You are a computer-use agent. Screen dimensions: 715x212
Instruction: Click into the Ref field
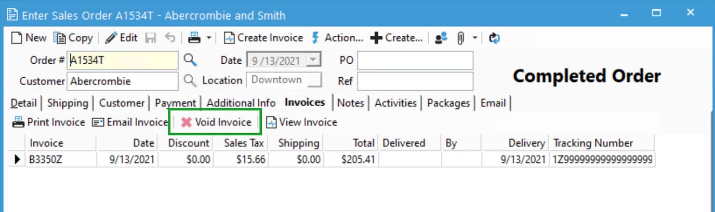point(415,81)
